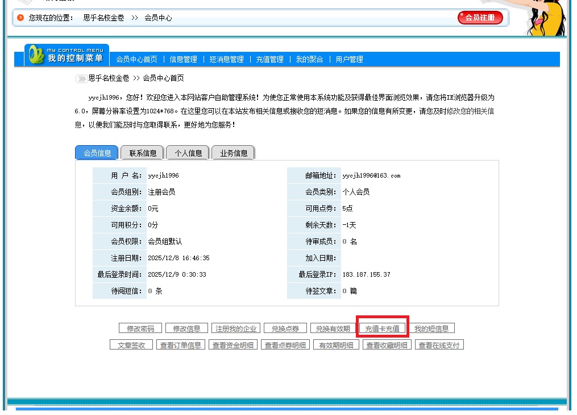Switch to the 个人信息 tab

188,153
